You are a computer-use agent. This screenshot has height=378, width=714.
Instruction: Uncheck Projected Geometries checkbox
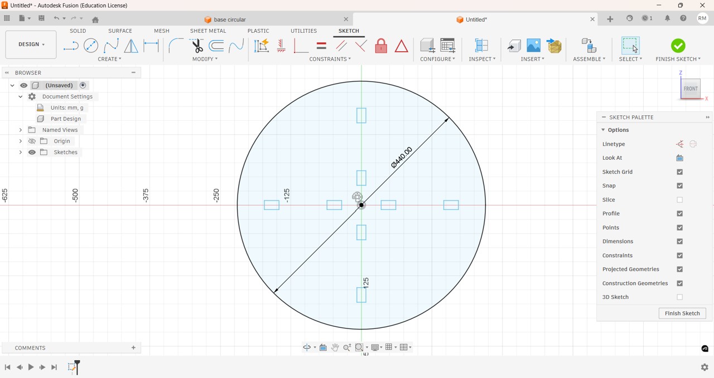click(680, 269)
